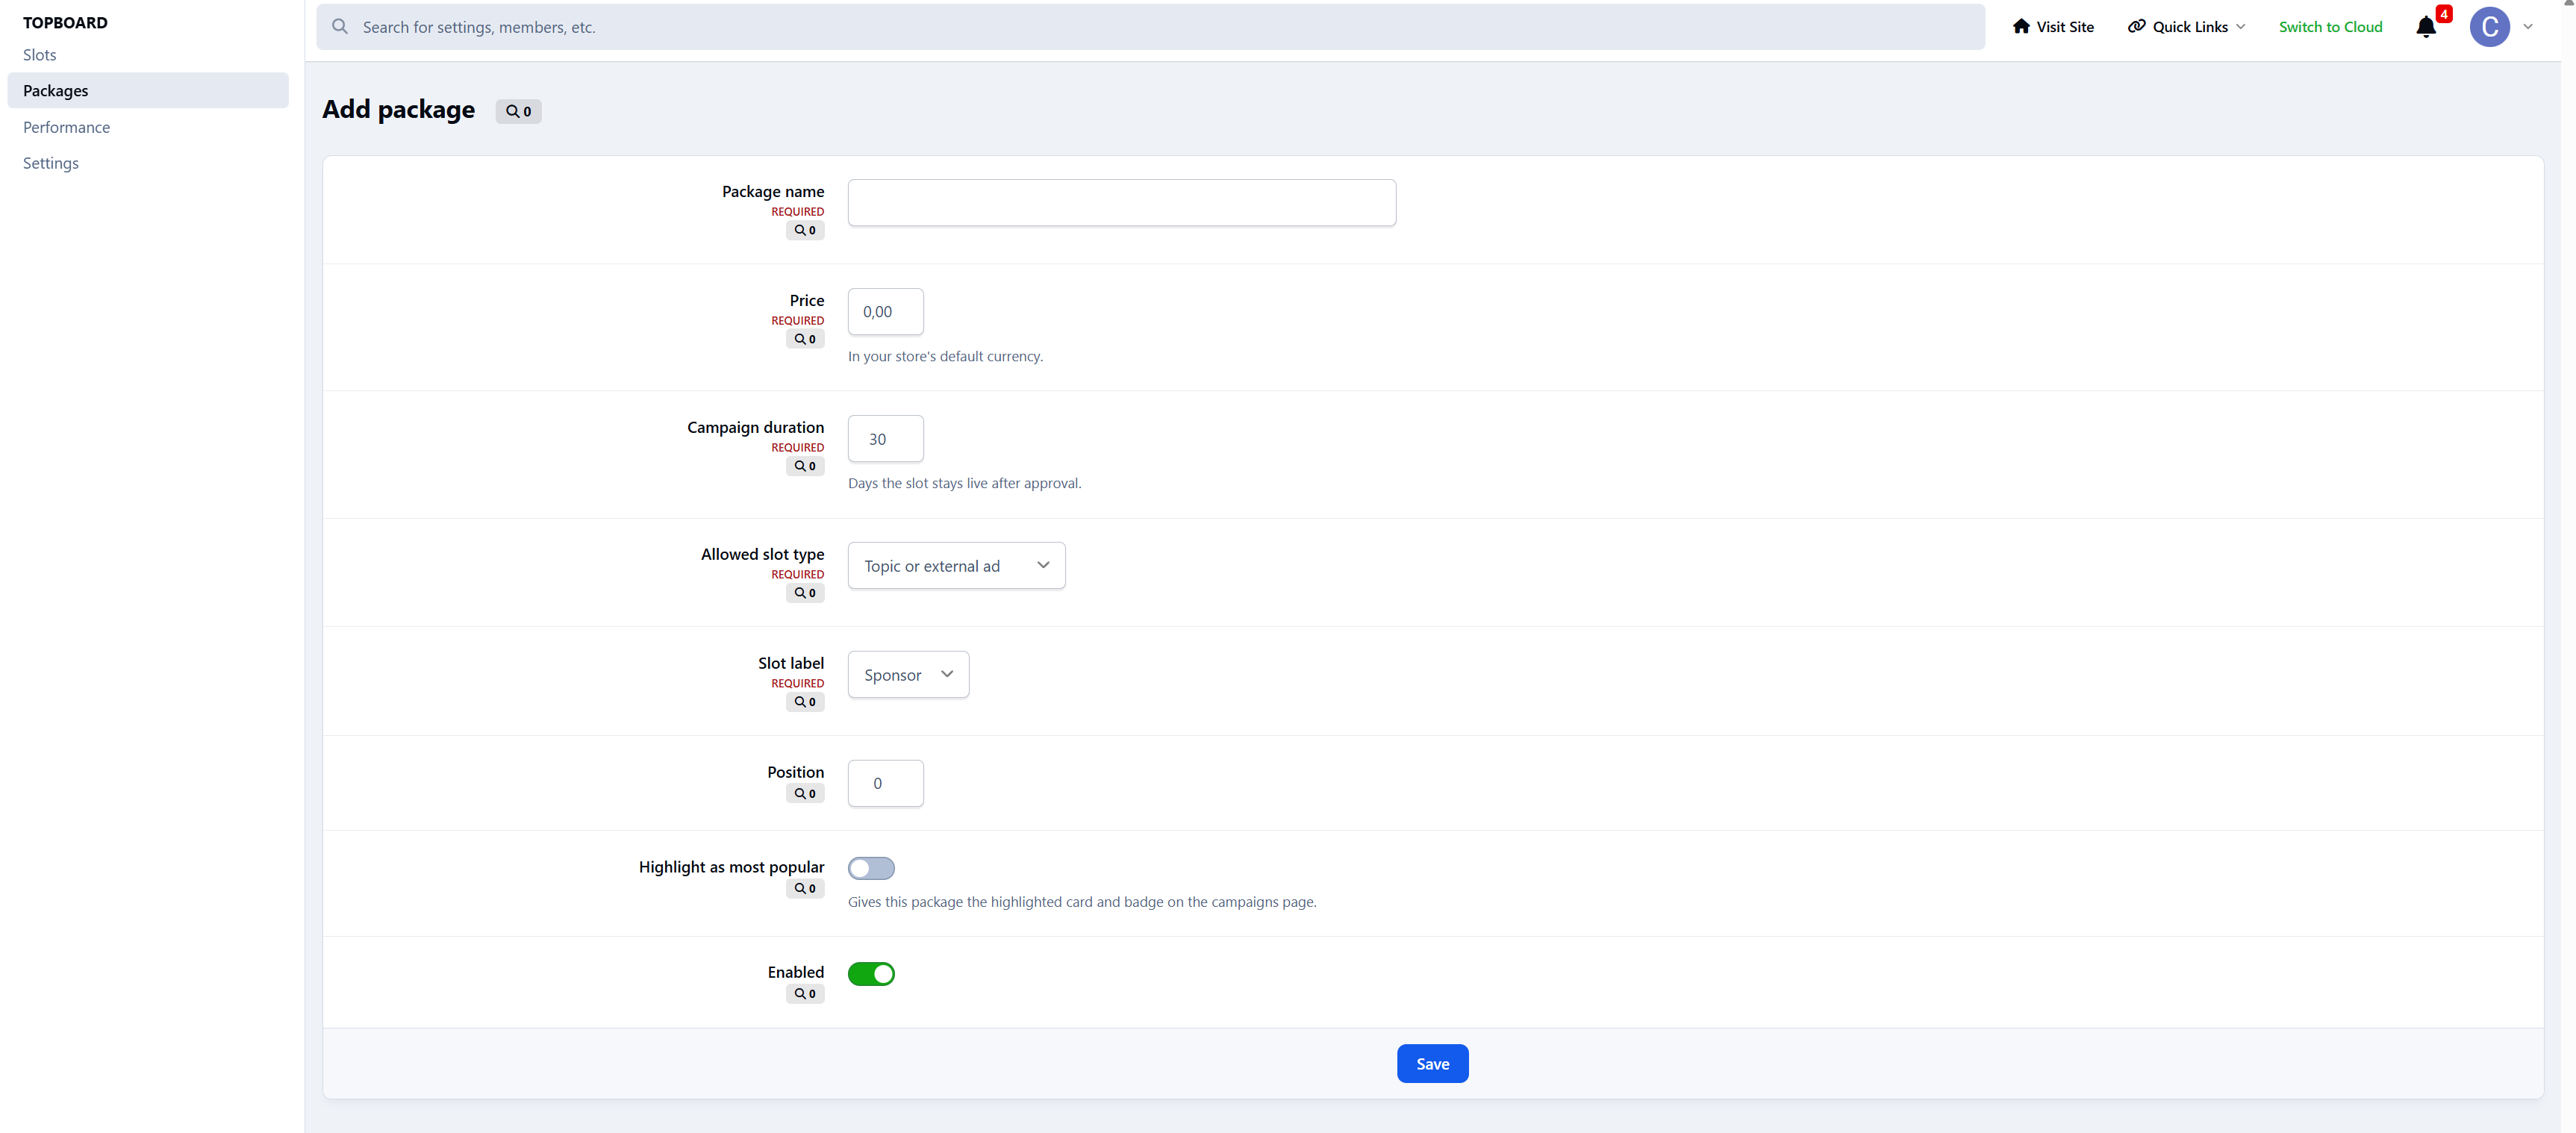Open the notifications bell
This screenshot has width=2576, height=1133.
point(2425,27)
